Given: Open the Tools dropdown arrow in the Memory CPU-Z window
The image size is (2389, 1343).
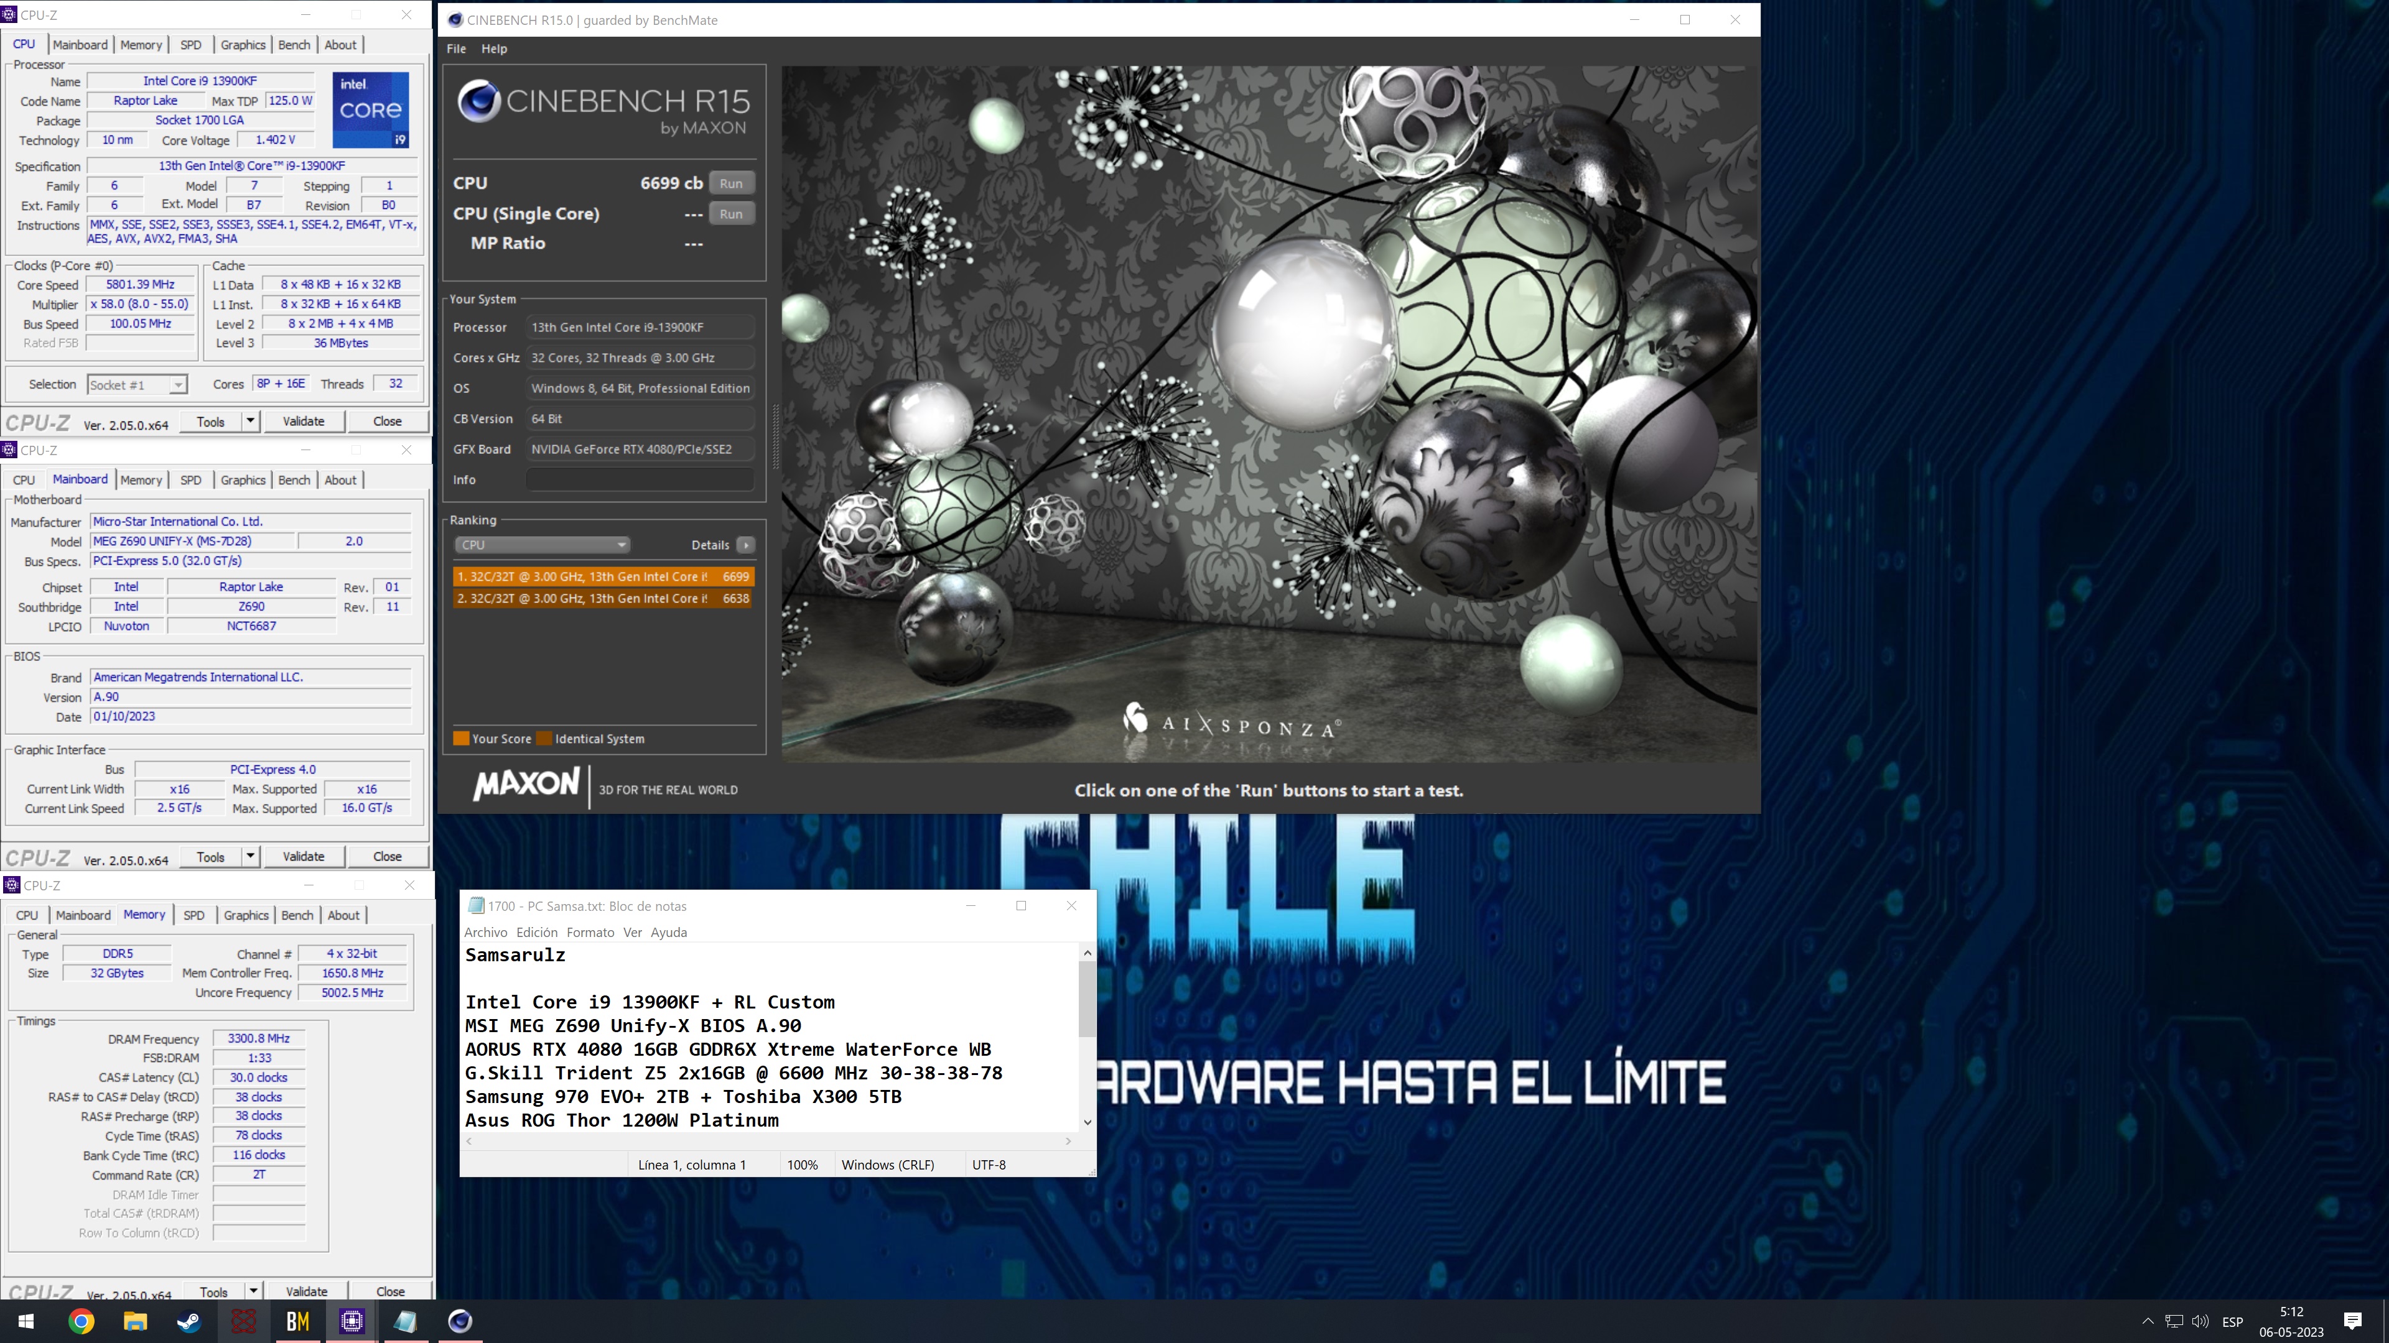Looking at the screenshot, I should pyautogui.click(x=253, y=1290).
